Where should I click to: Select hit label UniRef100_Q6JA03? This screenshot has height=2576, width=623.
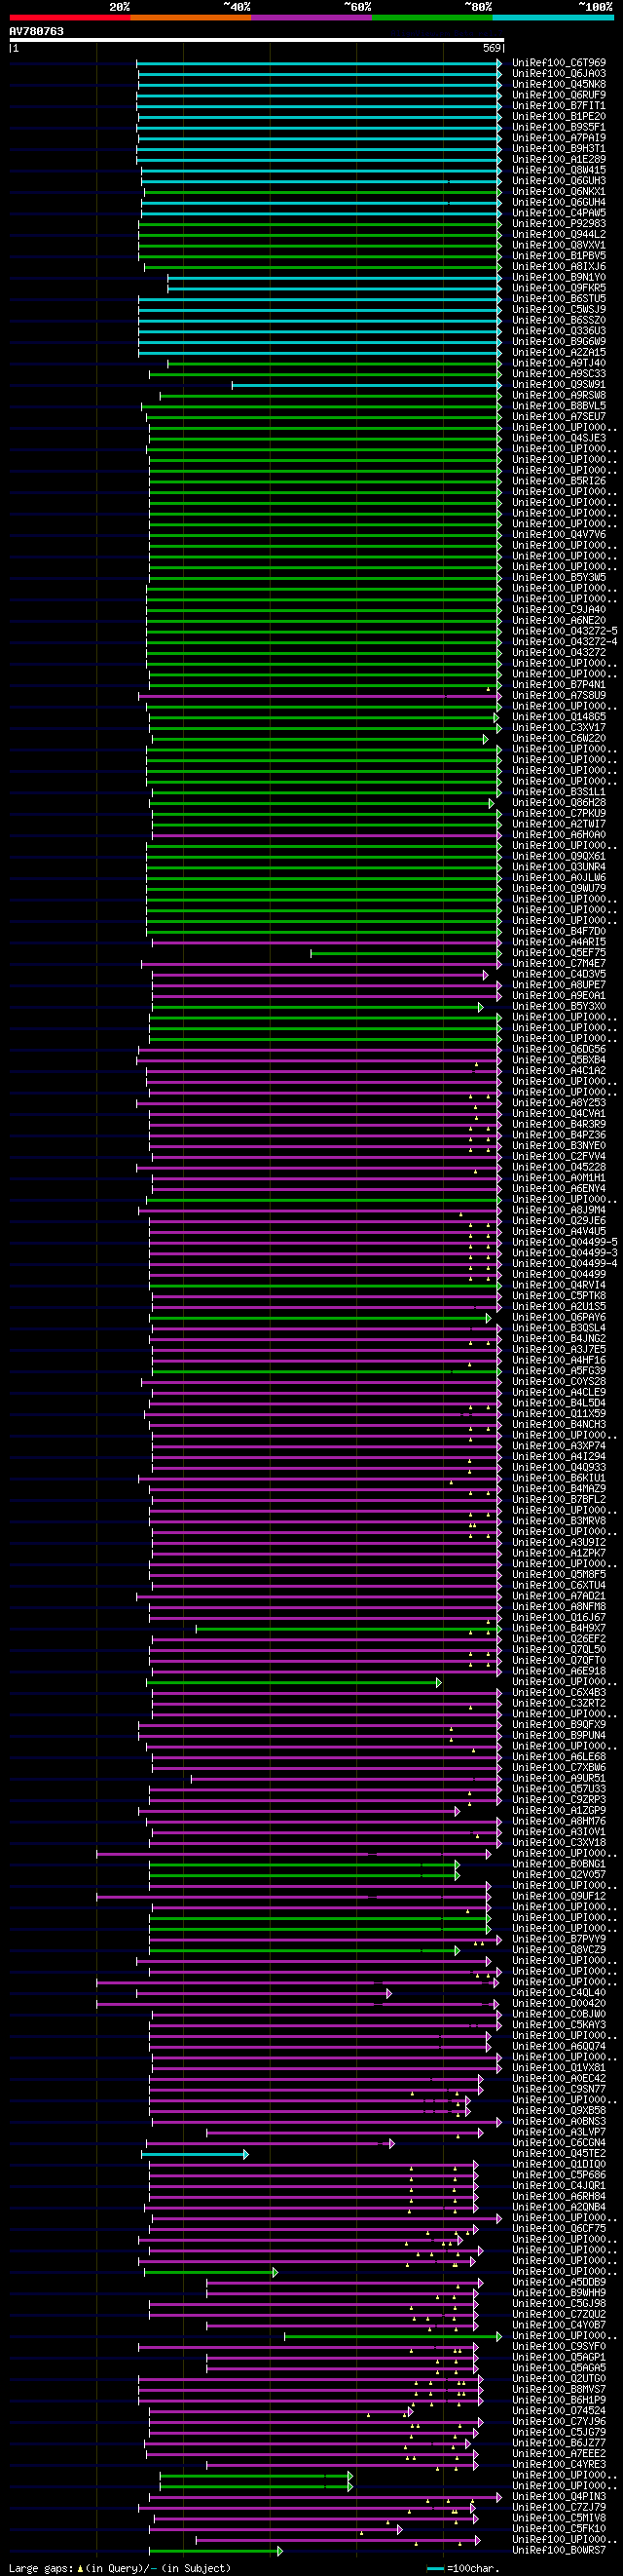(x=559, y=74)
